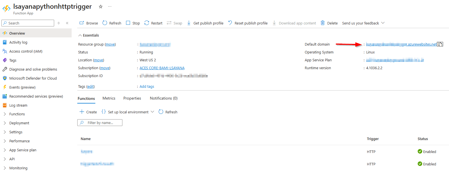Click the Status column header
Screen dimensions: 449x171
422,139
